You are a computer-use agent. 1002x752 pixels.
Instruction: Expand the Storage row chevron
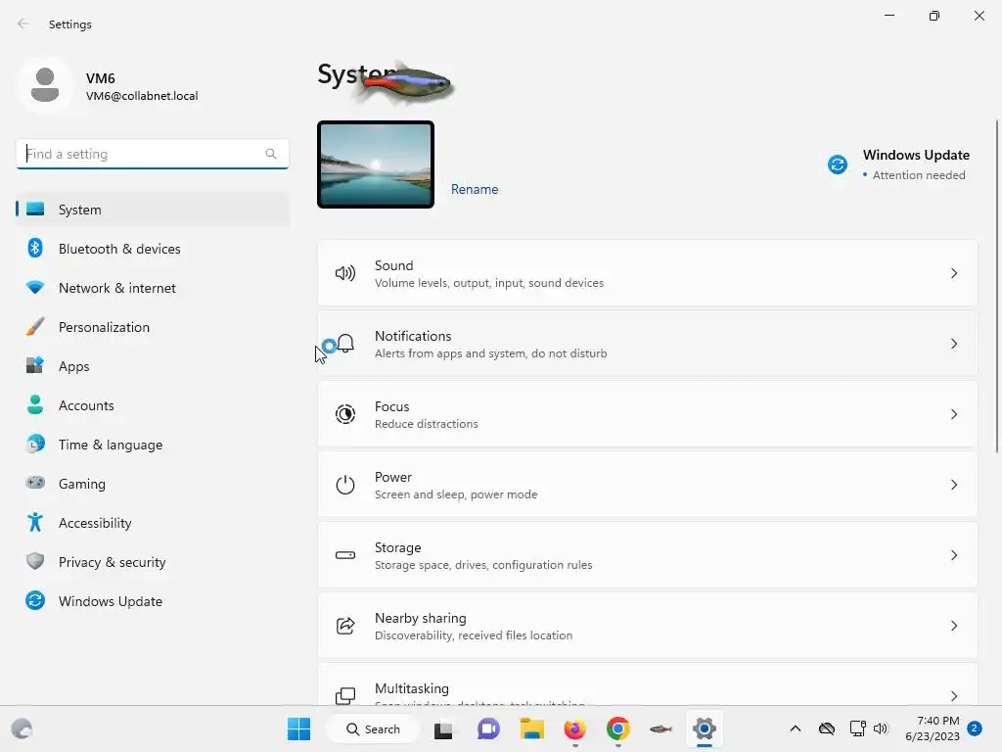(953, 555)
